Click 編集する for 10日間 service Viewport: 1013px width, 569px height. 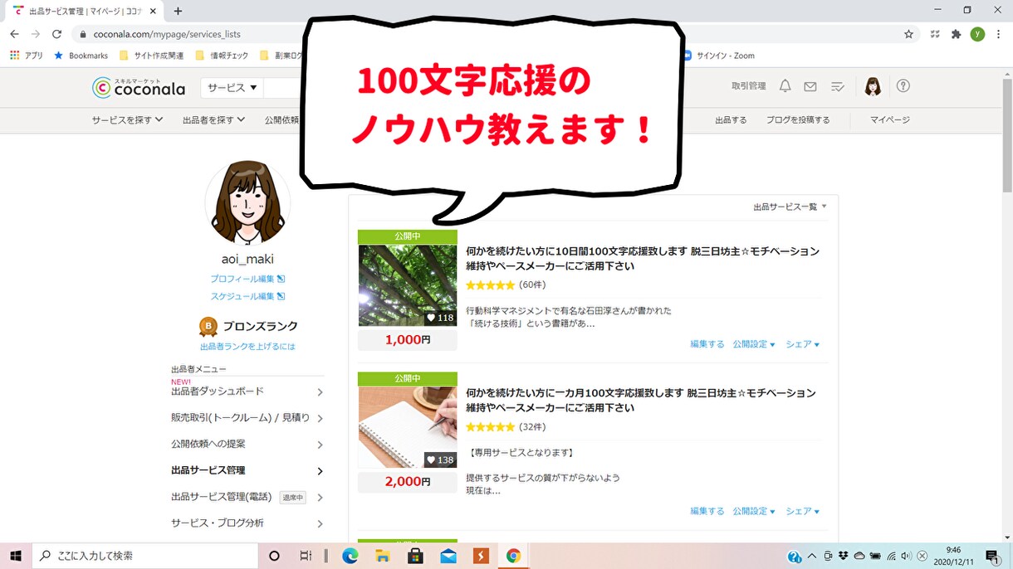click(x=707, y=344)
